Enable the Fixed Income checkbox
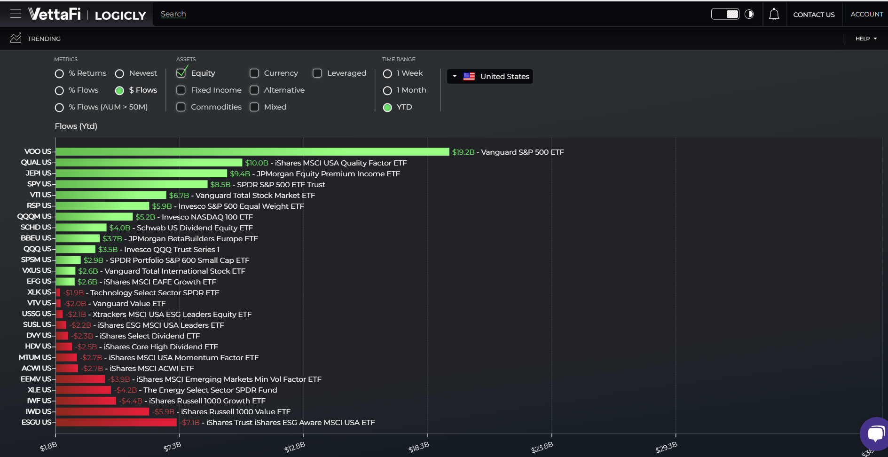Screen dimensions: 888x457 [x=181, y=90]
